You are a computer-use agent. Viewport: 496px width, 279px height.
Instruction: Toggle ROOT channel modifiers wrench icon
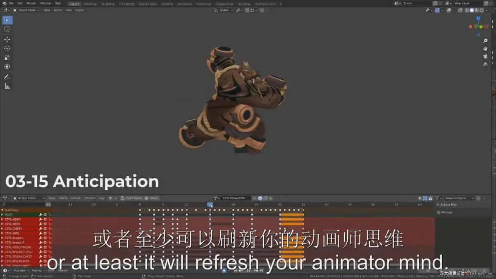(41, 215)
